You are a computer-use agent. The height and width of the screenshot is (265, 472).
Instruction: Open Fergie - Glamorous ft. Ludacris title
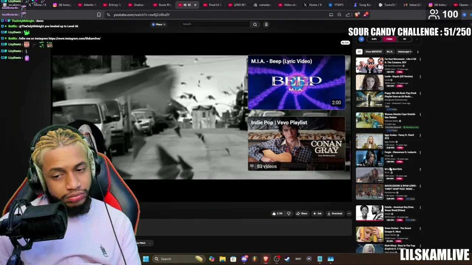click(x=400, y=152)
